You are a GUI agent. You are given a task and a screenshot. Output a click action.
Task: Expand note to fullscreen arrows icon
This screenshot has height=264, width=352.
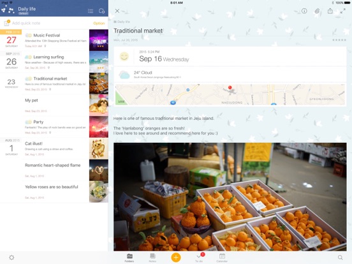pos(342,11)
